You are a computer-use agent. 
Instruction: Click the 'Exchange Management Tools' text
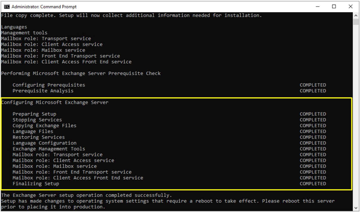(49, 149)
